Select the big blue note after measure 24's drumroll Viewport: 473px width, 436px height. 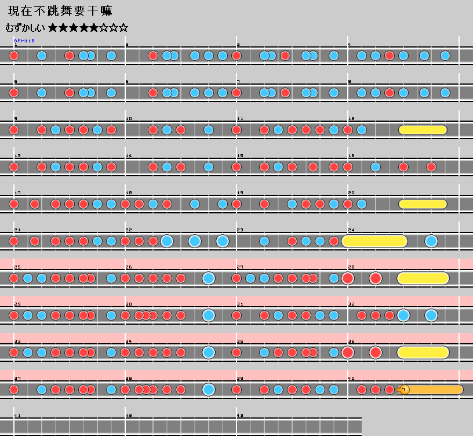point(431,241)
